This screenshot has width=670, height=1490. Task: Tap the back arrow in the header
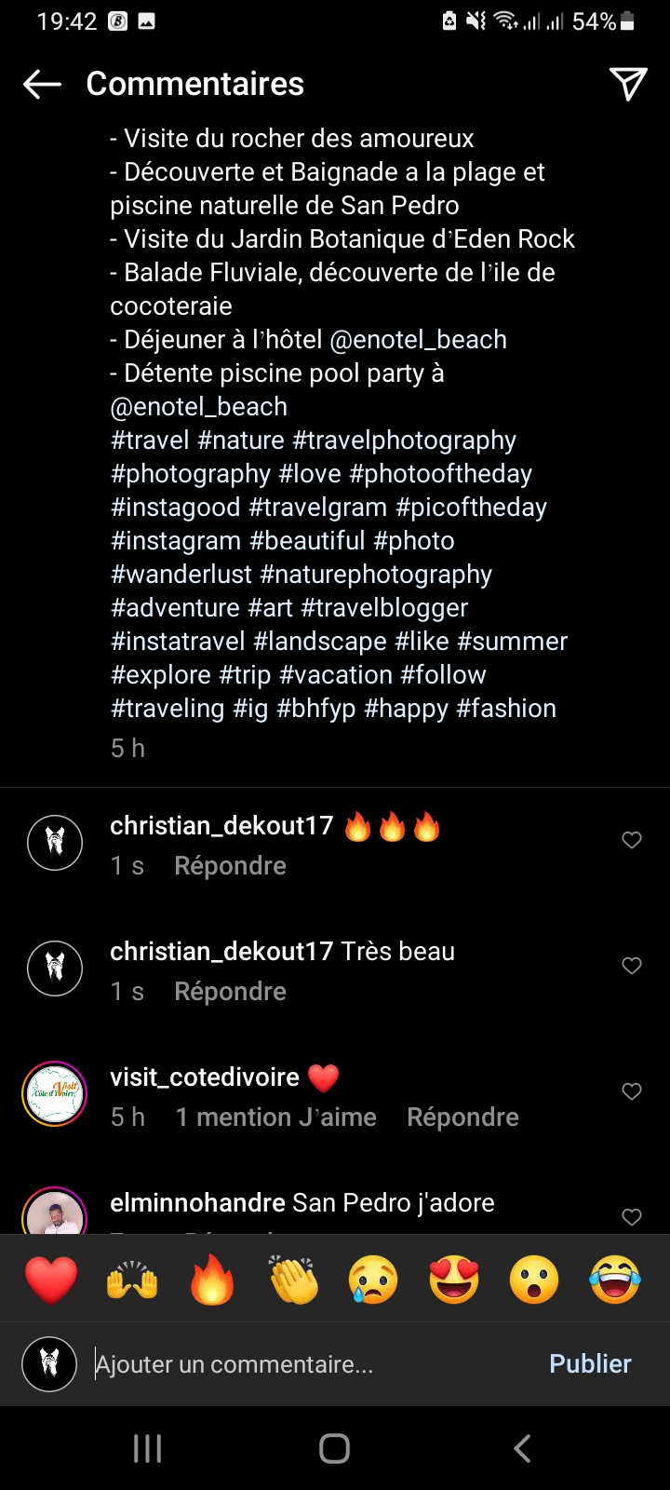42,84
